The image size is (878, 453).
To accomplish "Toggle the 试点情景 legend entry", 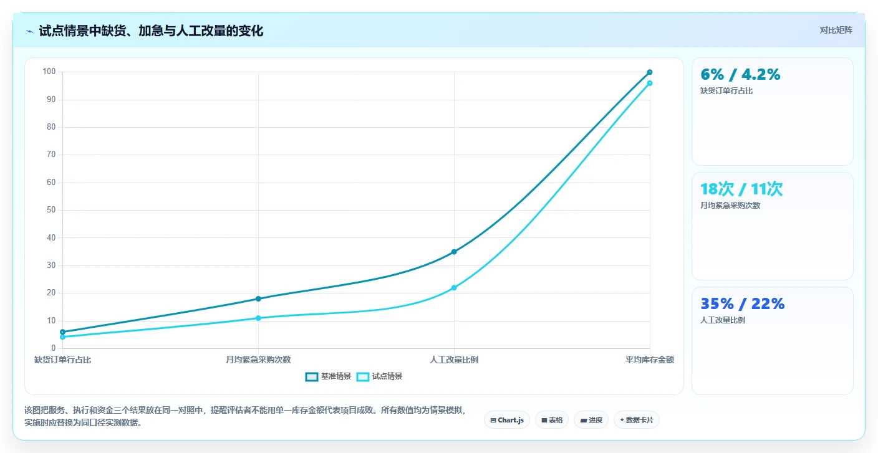I will pyautogui.click(x=379, y=376).
